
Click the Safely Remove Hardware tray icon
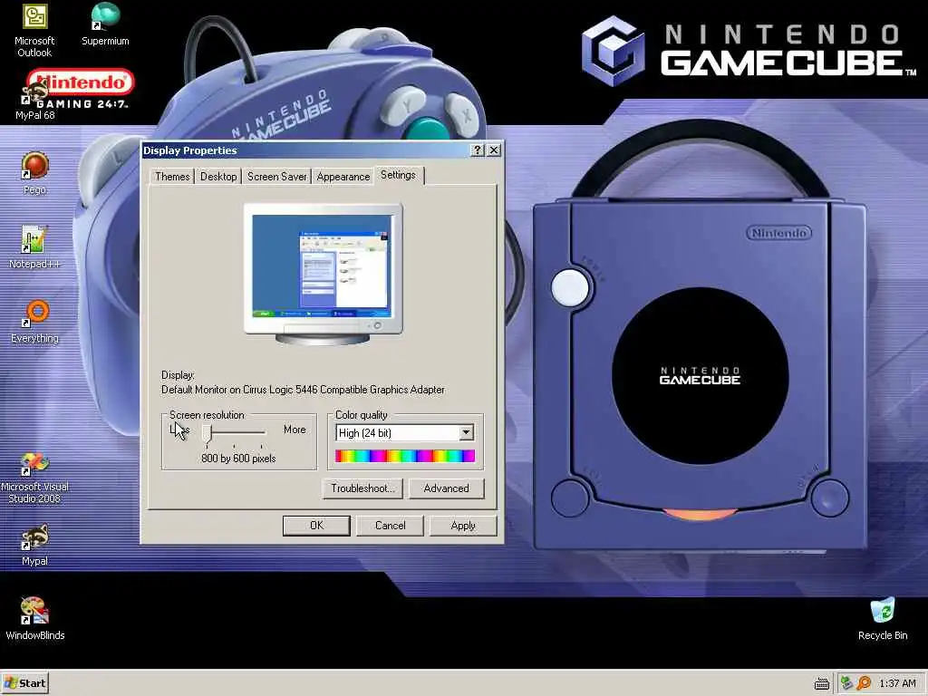click(846, 683)
